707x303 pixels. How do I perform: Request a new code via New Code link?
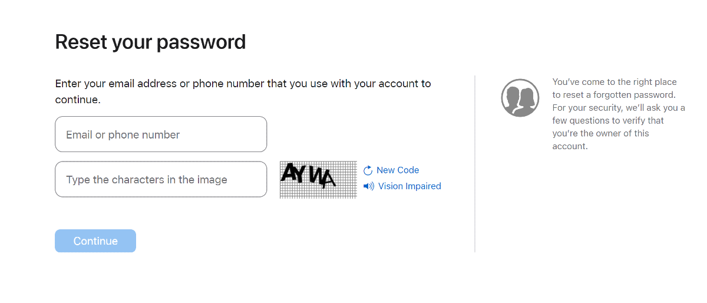398,170
